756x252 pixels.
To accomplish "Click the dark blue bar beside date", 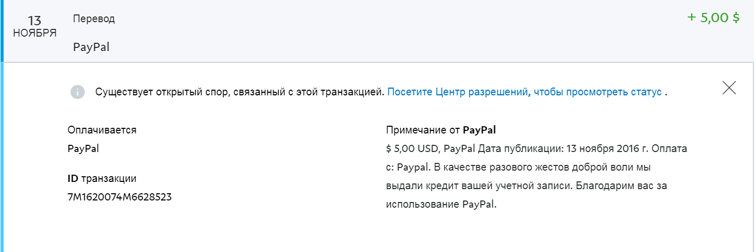I will [2, 31].
